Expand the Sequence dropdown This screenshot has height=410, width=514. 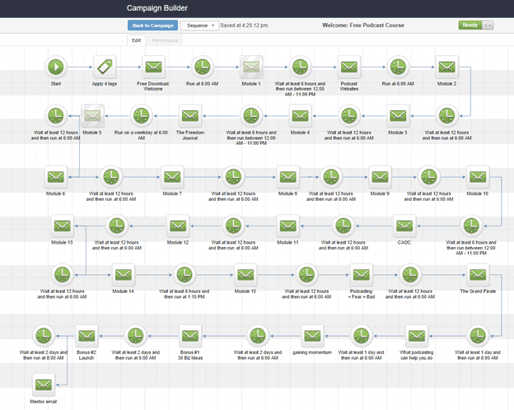tap(199, 26)
